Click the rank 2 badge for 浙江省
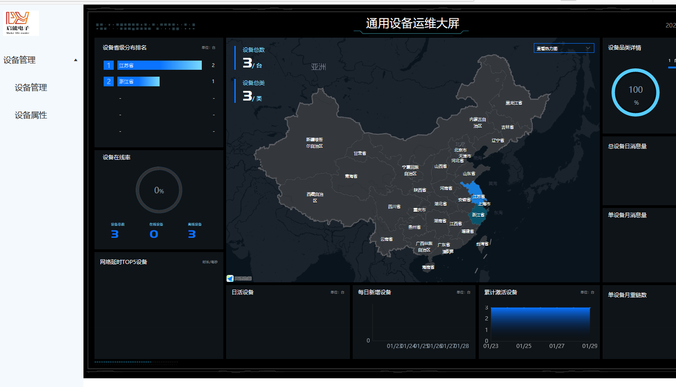Screen dimensions: 676x387 [x=109, y=81]
